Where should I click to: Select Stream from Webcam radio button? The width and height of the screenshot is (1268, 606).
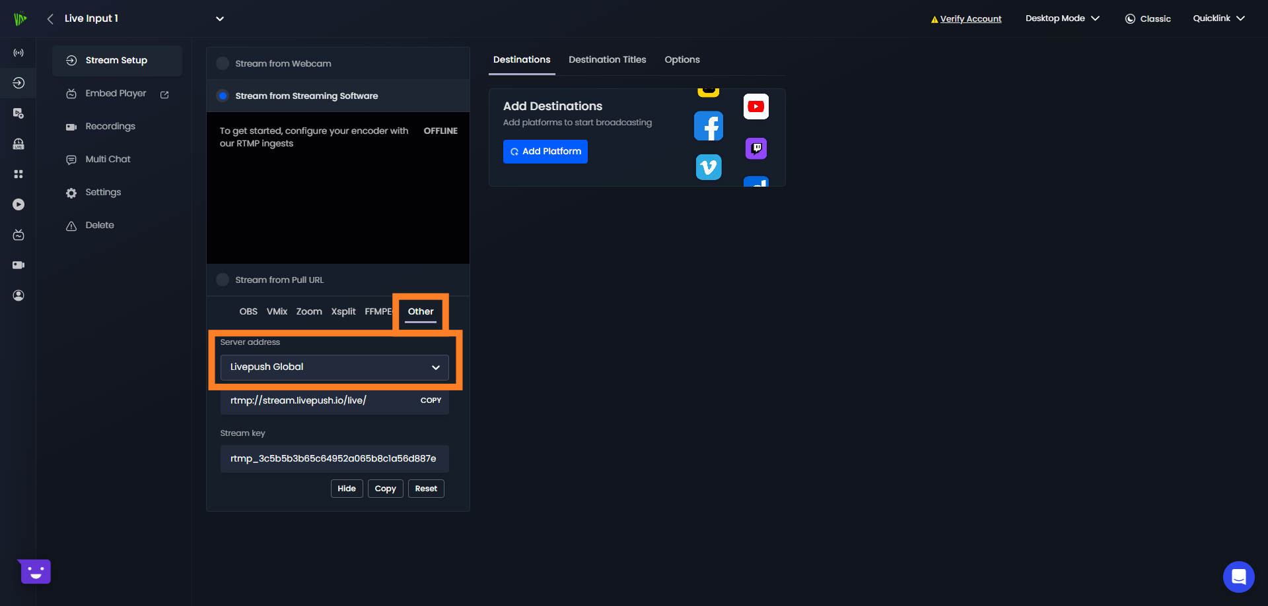click(223, 63)
